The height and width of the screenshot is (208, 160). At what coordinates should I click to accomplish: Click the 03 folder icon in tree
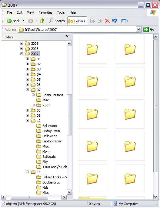[x=33, y=69]
